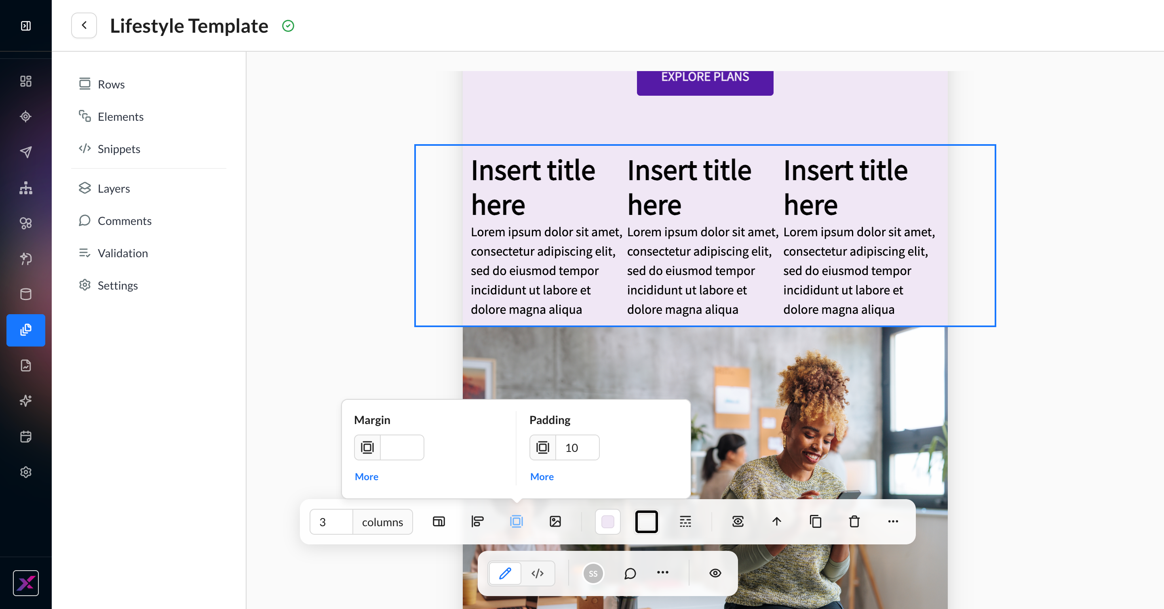Click the Padding value field showing 10
The image size is (1164, 609).
(577, 447)
